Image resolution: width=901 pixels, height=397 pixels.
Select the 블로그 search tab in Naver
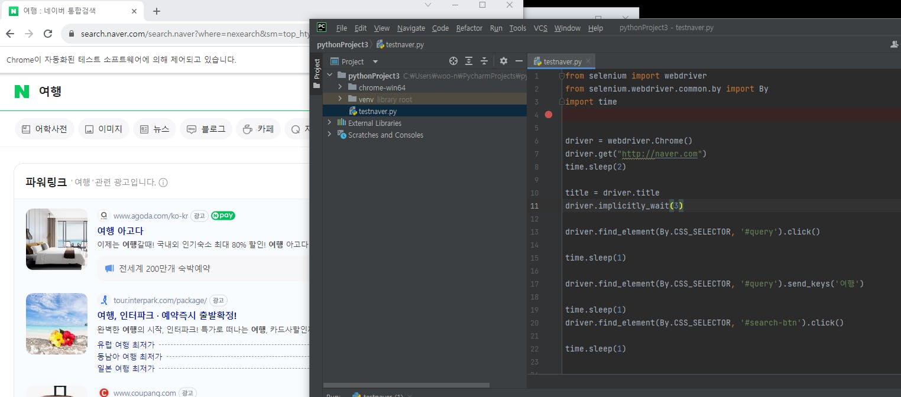pyautogui.click(x=206, y=129)
